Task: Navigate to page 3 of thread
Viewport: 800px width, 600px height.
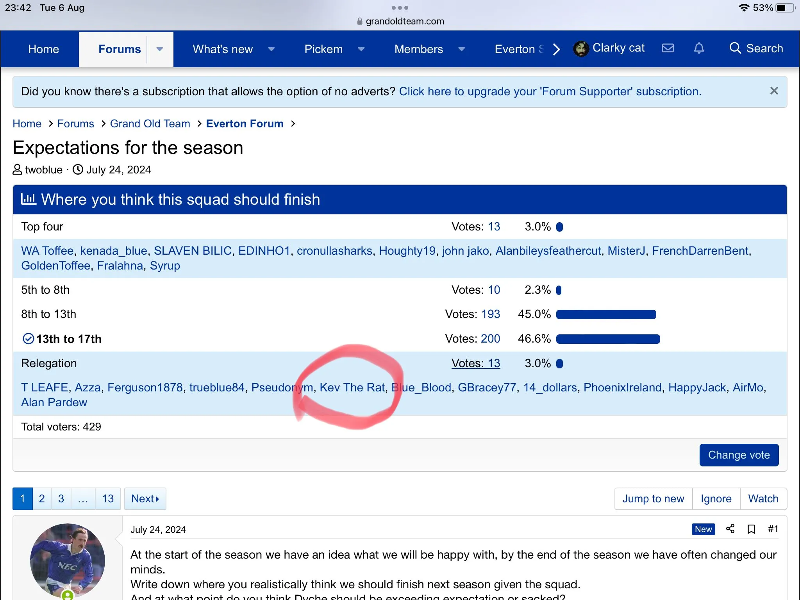Action: (x=61, y=498)
